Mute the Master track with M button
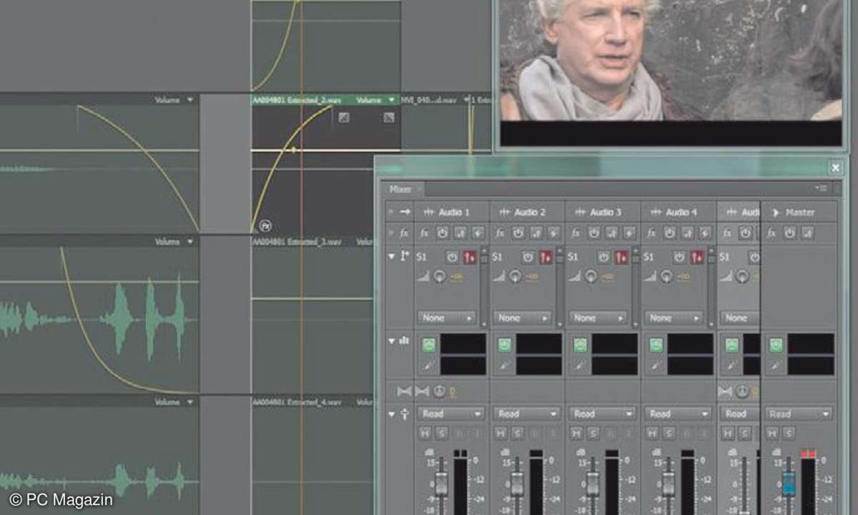The width and height of the screenshot is (858, 515). [772, 433]
